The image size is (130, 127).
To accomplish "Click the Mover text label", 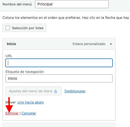I will [11, 102].
